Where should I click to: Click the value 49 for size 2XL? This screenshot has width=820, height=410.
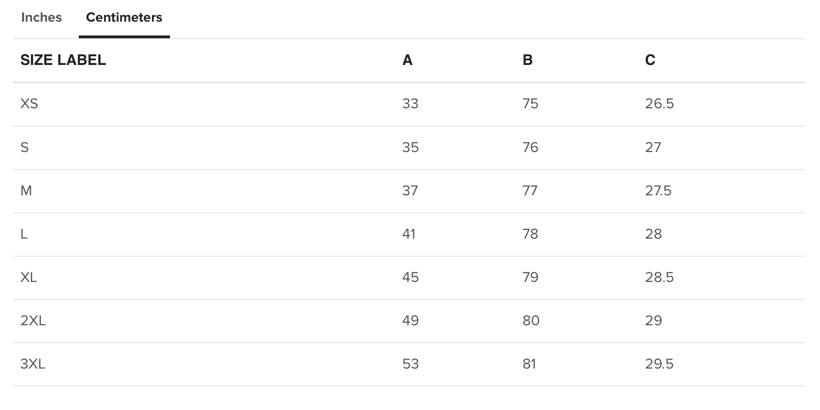(410, 321)
